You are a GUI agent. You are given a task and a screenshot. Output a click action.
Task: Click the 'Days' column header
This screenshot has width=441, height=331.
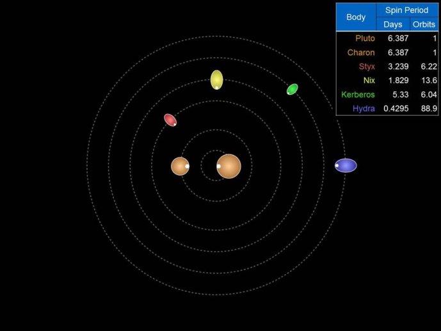point(392,24)
